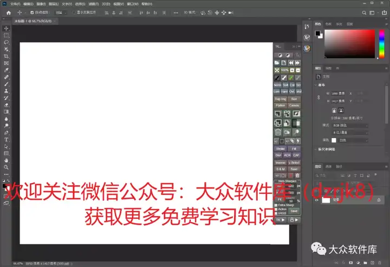Select the Rectangular Marquee tool

[x=6, y=35]
